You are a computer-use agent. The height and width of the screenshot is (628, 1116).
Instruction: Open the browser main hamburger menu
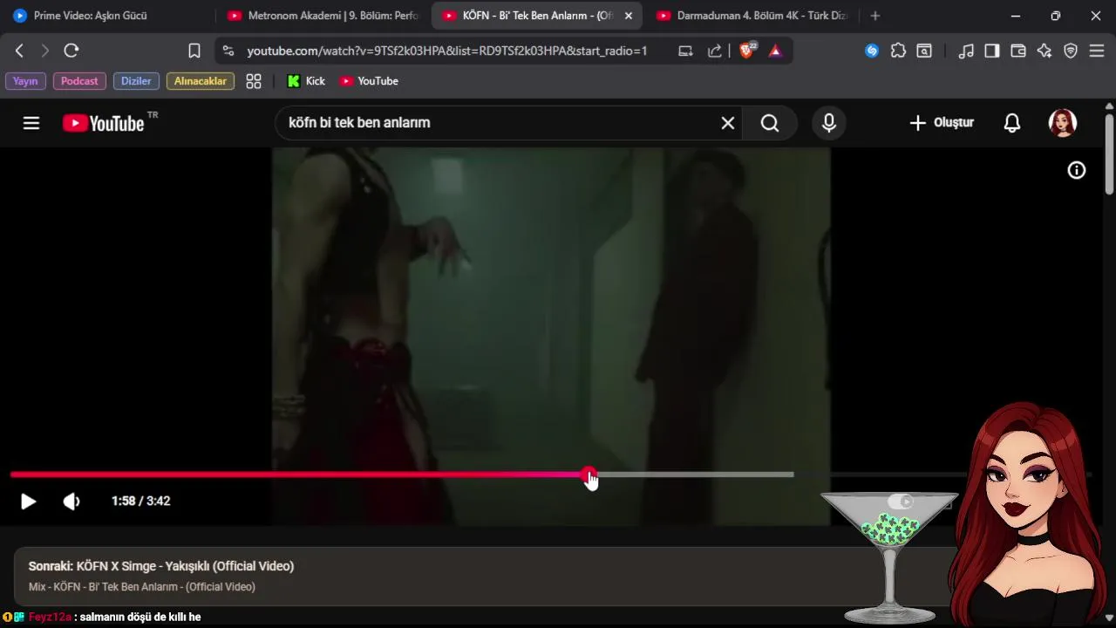point(1097,51)
